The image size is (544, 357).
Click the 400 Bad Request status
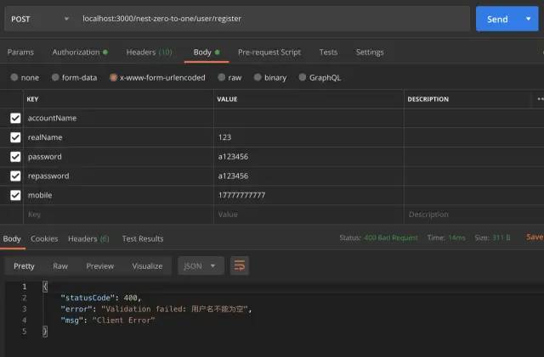391,237
